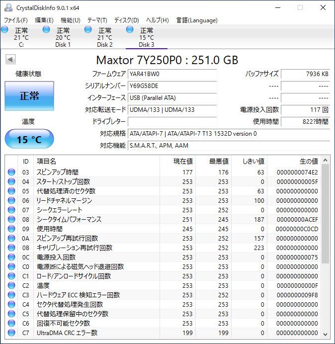This screenshot has height=344, width=335.
Task: Click the status orb of attribute C7 row
Action: (x=11, y=333)
